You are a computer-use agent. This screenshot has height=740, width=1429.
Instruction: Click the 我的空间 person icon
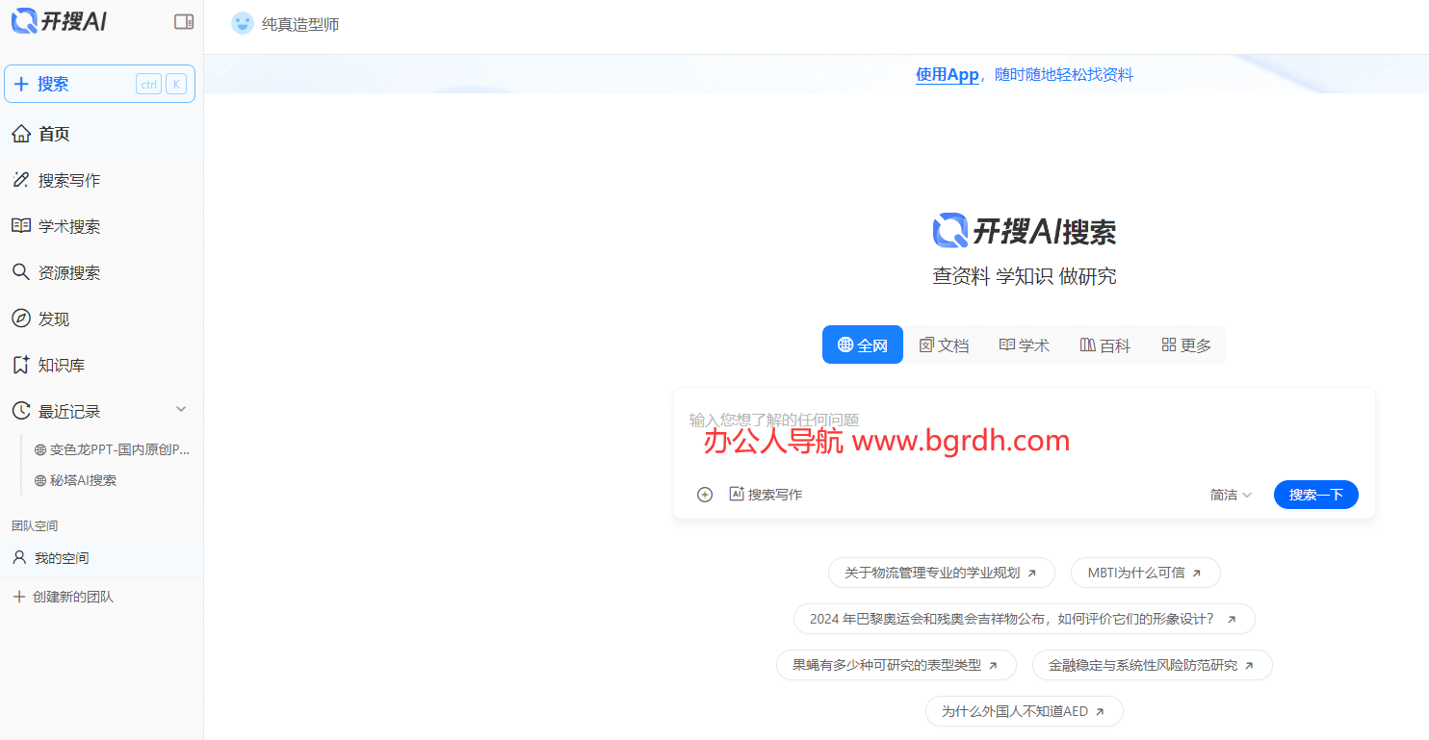pyautogui.click(x=19, y=557)
